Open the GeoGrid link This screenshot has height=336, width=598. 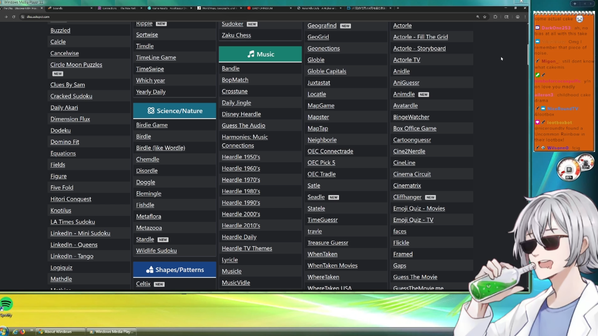click(x=318, y=37)
